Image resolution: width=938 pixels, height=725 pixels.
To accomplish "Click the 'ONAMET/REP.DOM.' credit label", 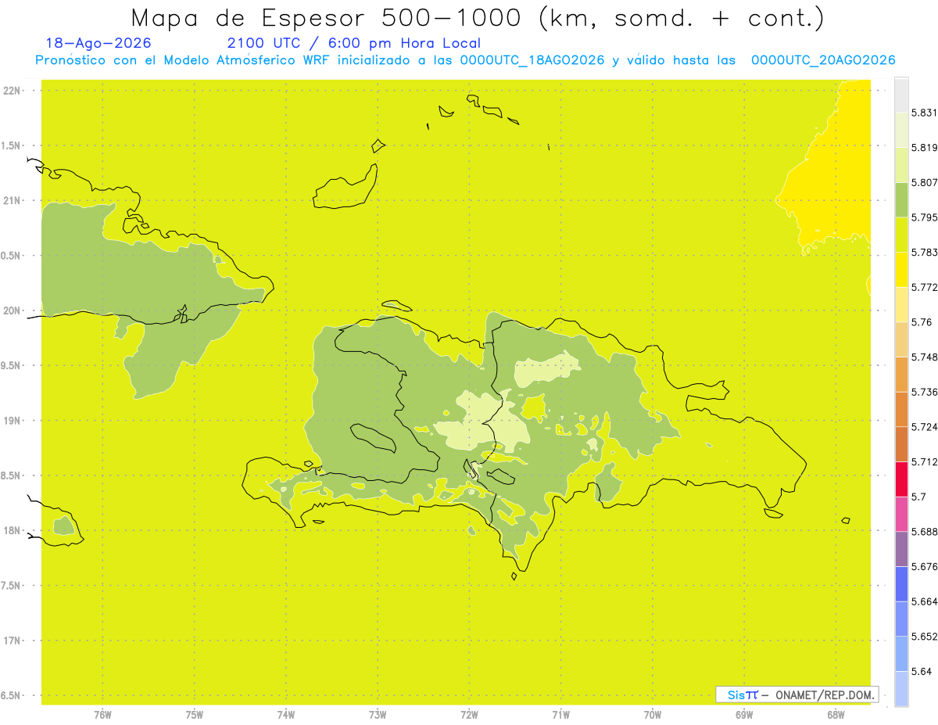I will (825, 694).
